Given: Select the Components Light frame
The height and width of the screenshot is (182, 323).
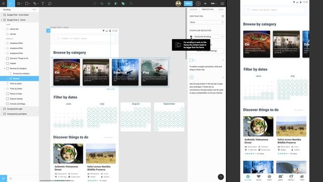Looking at the screenshot, I should [x=19, y=109].
